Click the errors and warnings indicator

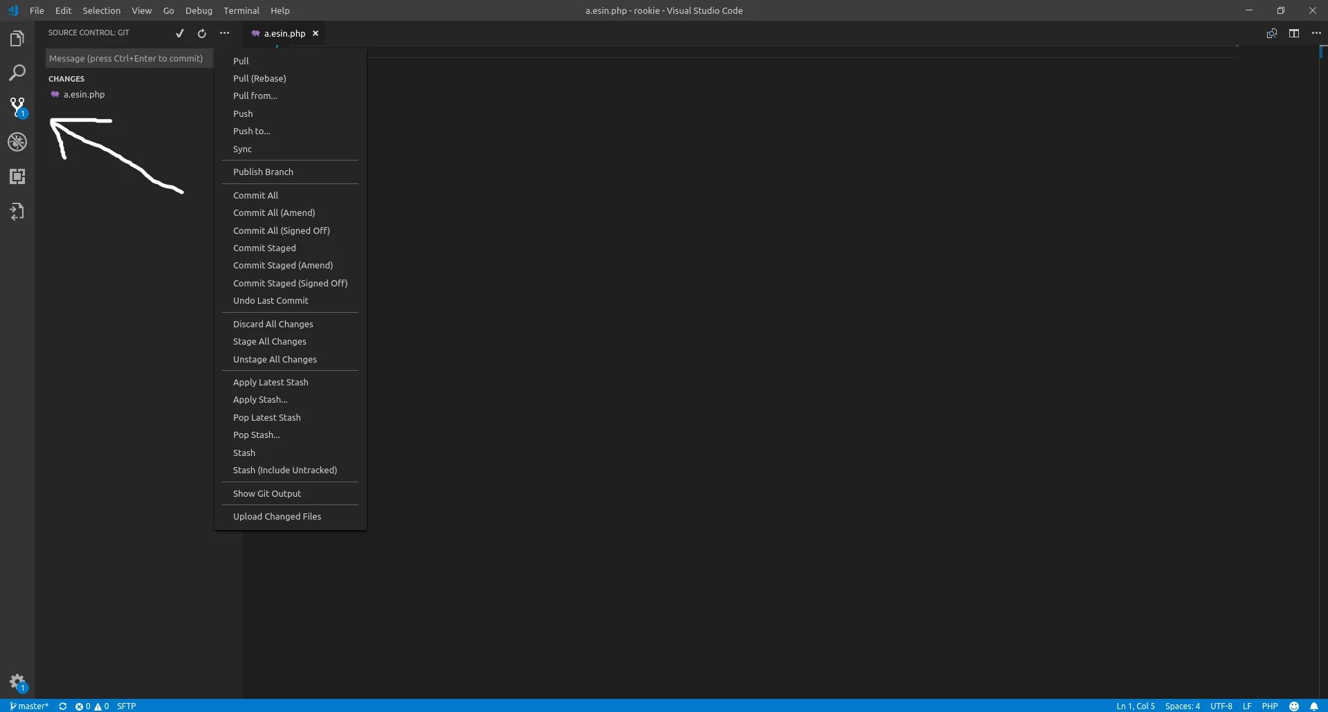point(90,706)
